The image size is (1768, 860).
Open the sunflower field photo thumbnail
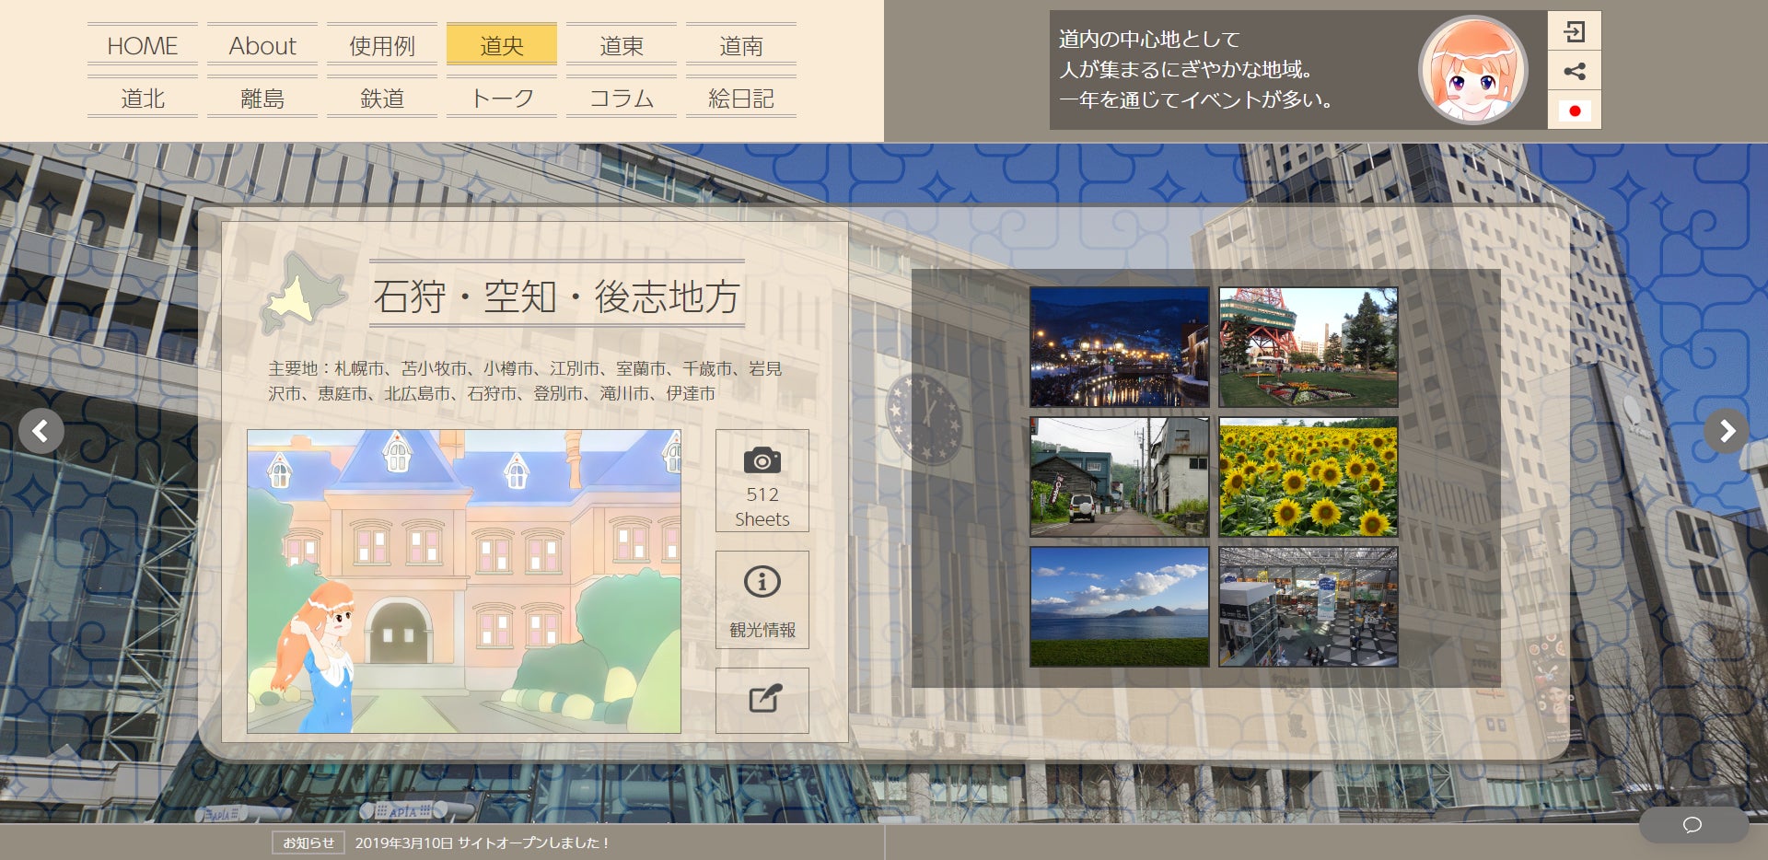[1309, 477]
